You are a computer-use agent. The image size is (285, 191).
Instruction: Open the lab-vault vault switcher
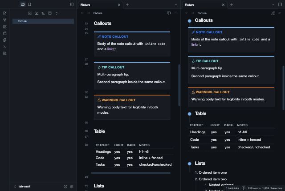(22, 186)
